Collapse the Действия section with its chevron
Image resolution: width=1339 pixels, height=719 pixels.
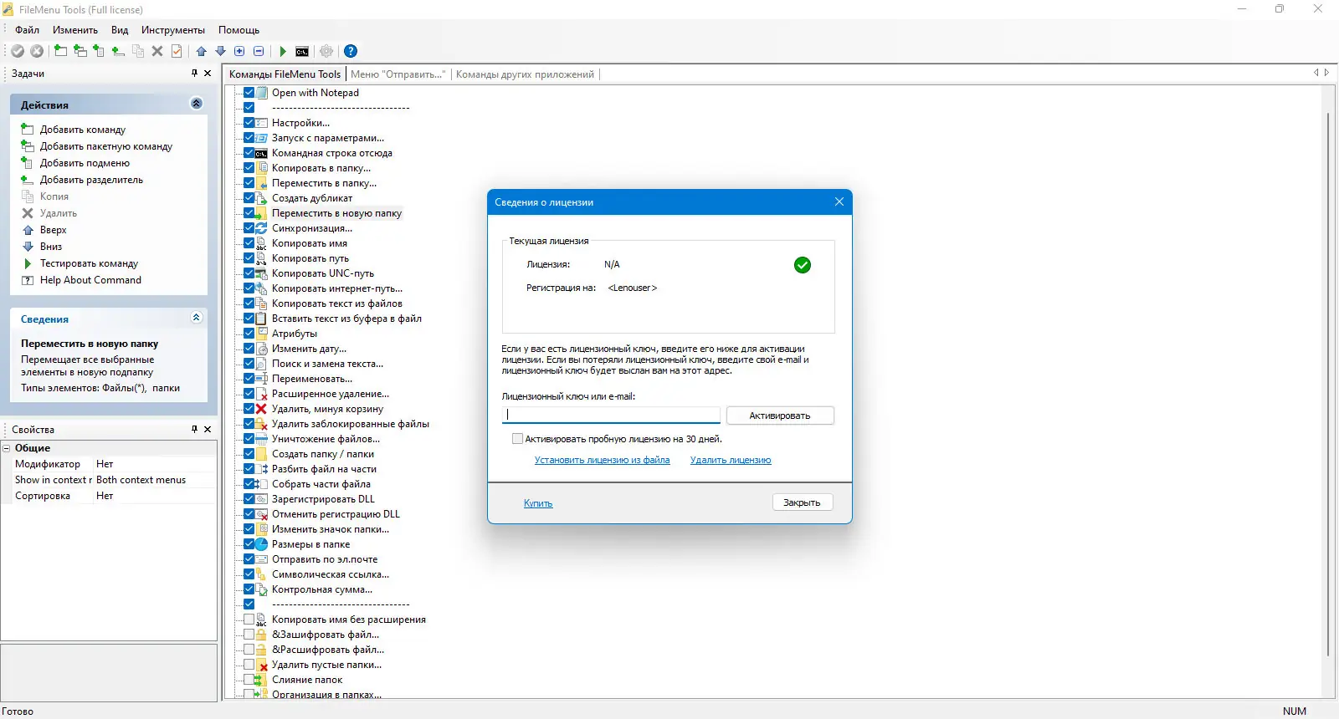click(x=197, y=104)
